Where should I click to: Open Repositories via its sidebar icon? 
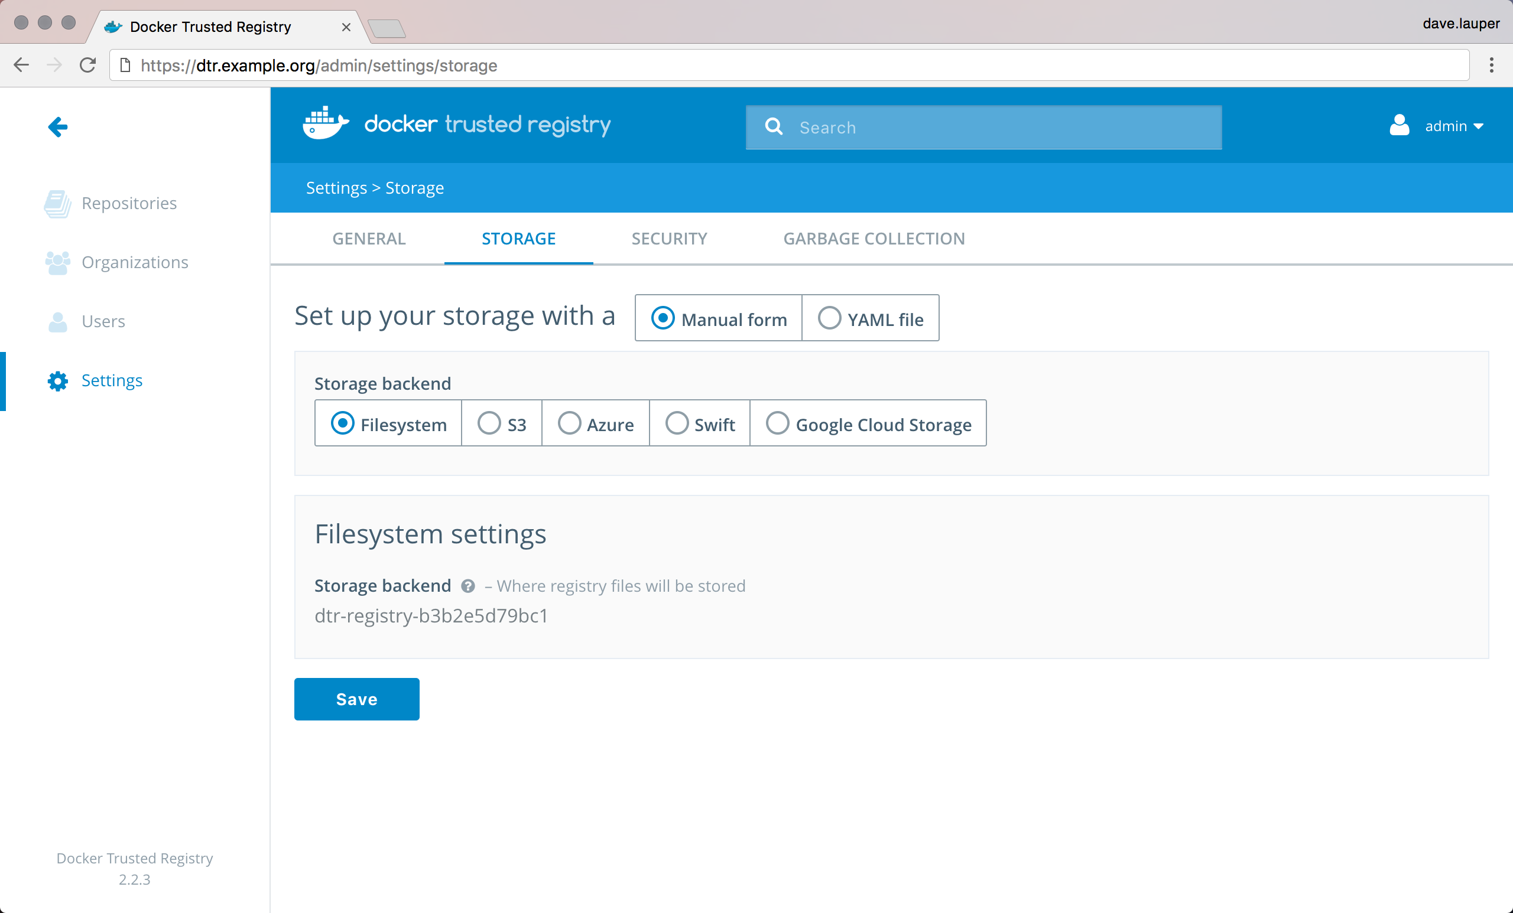(58, 203)
